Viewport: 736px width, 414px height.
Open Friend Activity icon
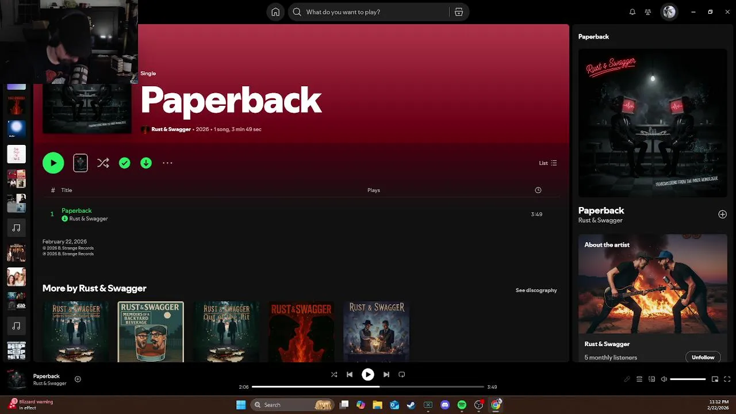[x=648, y=12]
